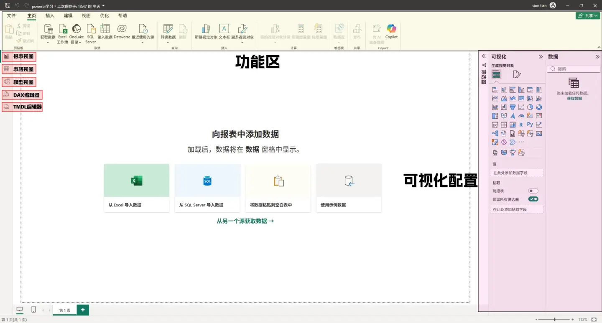Expand the 筛选器 pane with left chevrons
Image resolution: width=602 pixels, height=323 pixels.
(x=484, y=56)
